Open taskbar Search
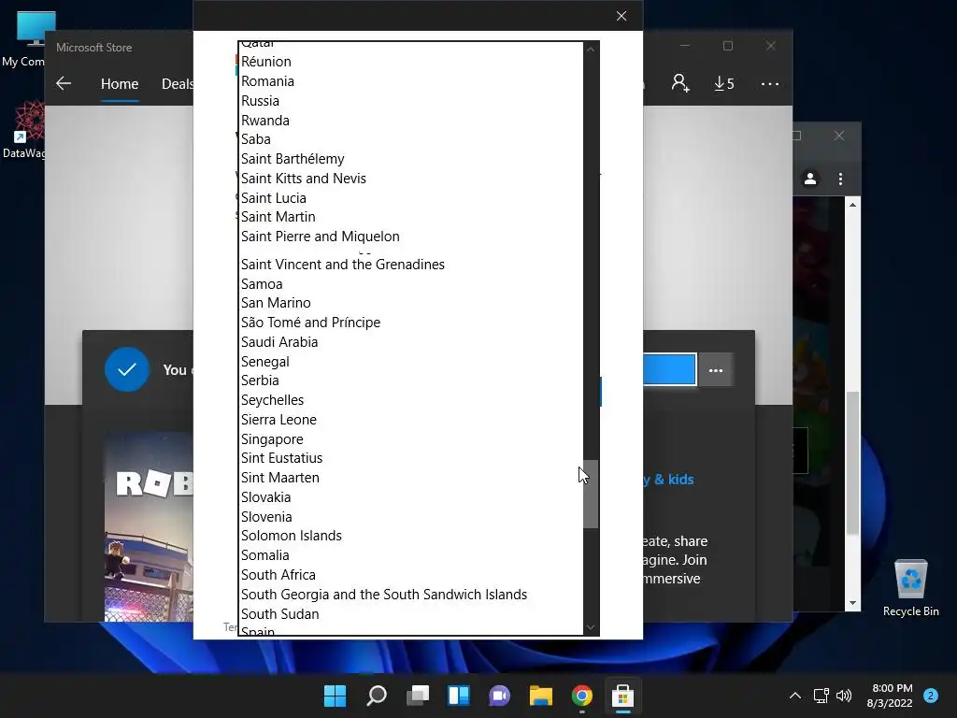 point(377,696)
